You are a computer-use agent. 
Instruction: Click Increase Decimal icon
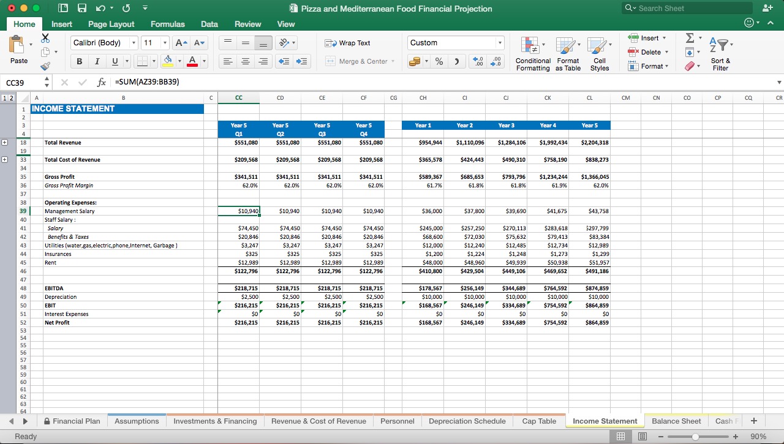pos(478,61)
